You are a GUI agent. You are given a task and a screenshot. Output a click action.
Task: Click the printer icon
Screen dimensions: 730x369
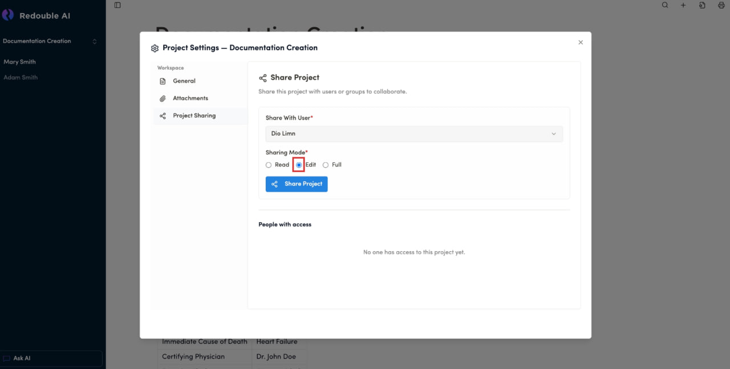(x=720, y=5)
